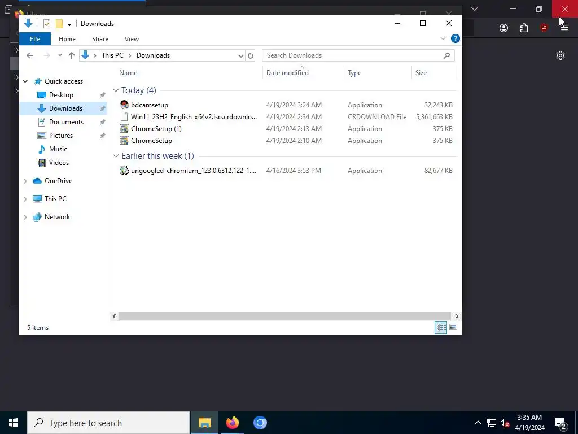Open Firefox extensions puzzle icon
The width and height of the screenshot is (578, 434).
click(524, 28)
